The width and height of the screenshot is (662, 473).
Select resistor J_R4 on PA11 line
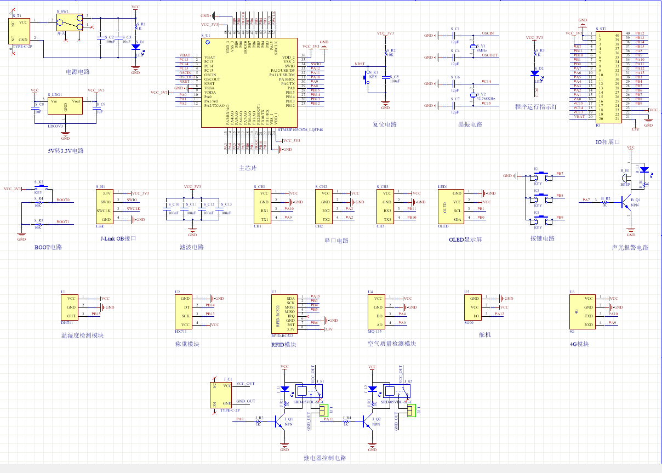pyautogui.click(x=346, y=421)
